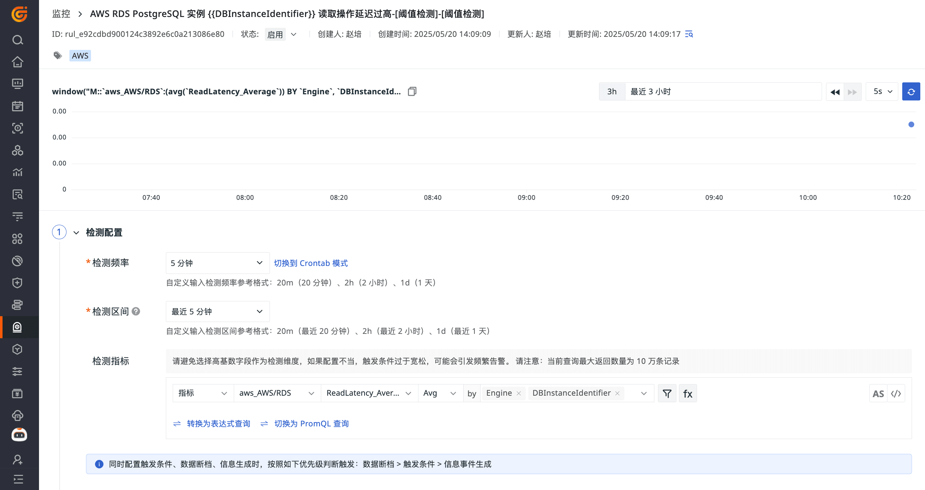Click the AS alias button

tap(878, 393)
